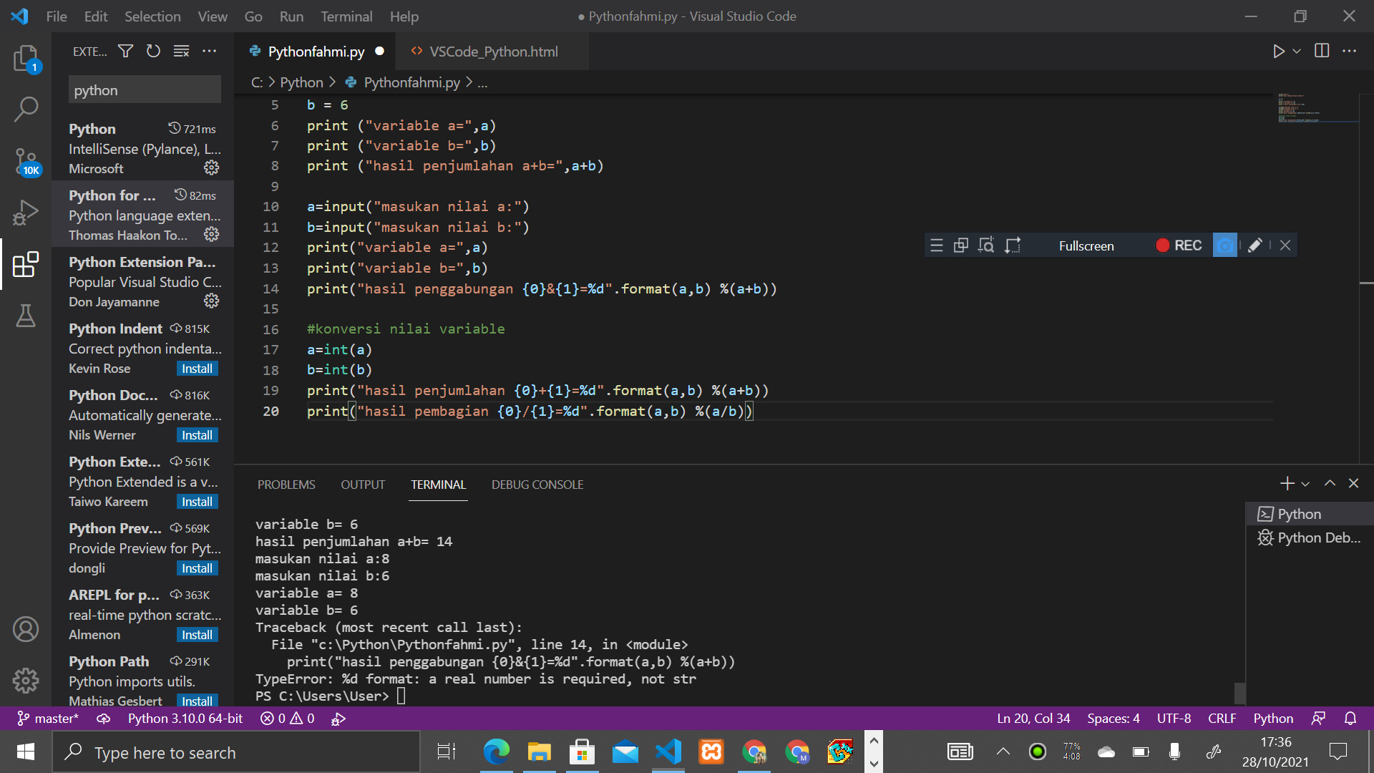This screenshot has width=1374, height=773.
Task: Open the Terminal menu
Action: tap(346, 16)
